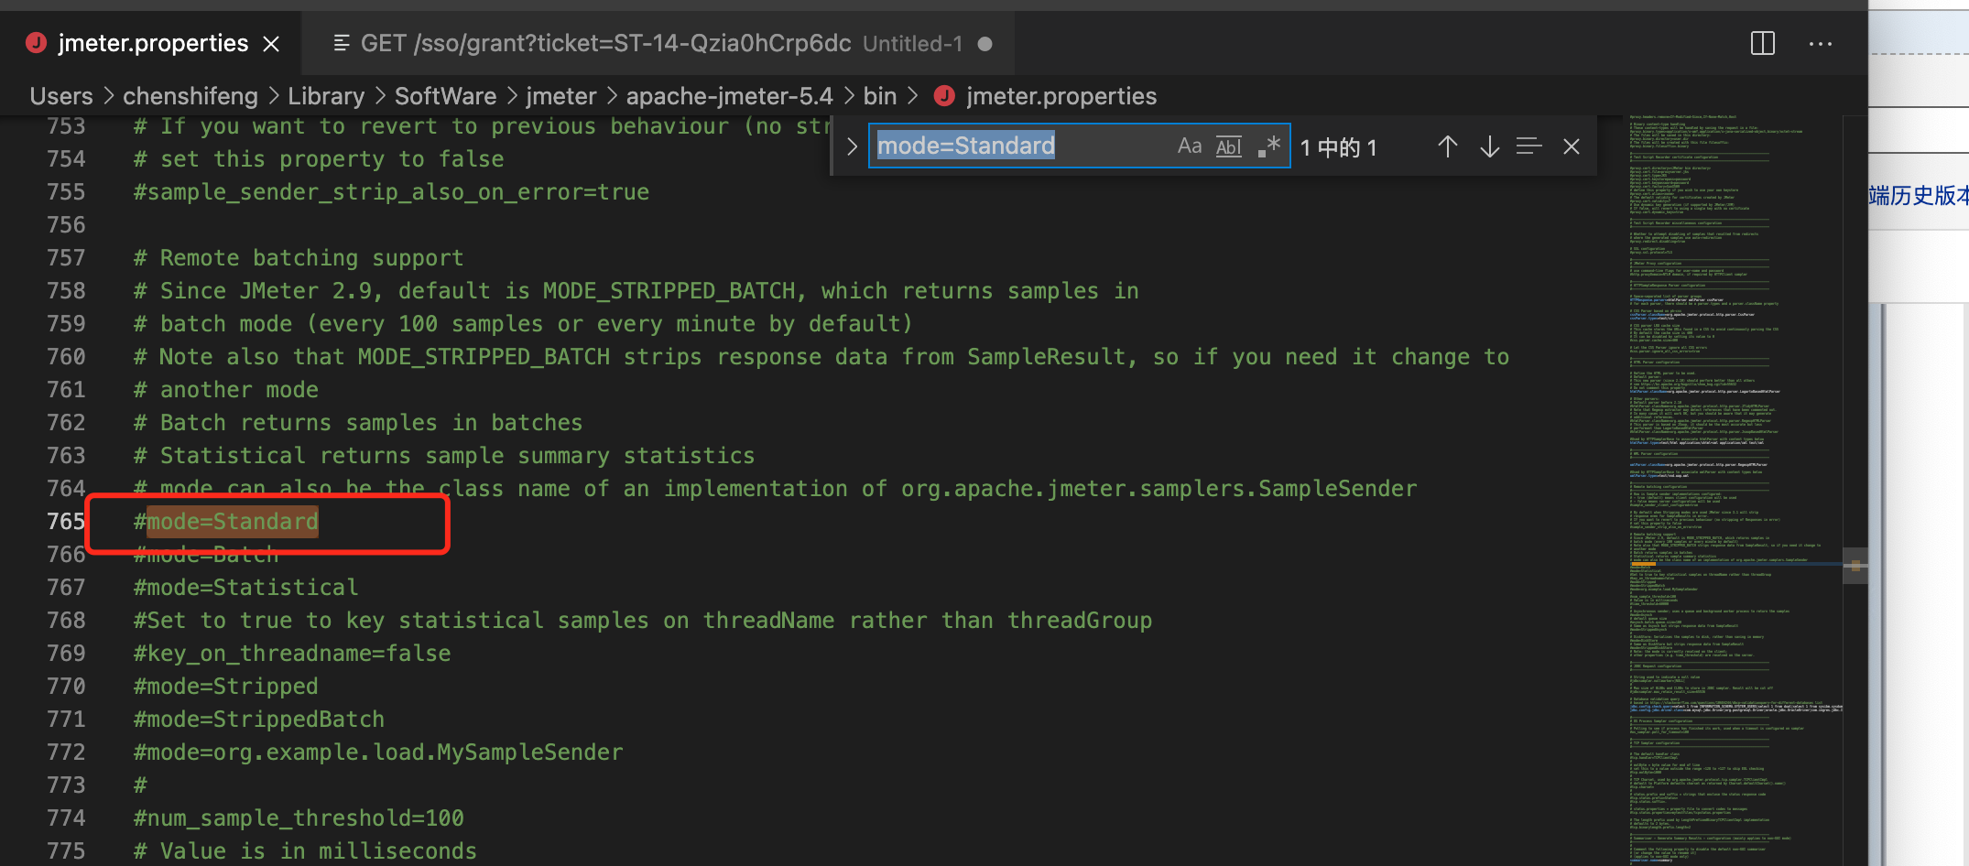Toggle Match Whole Word option
This screenshot has width=1969, height=866.
point(1229,146)
